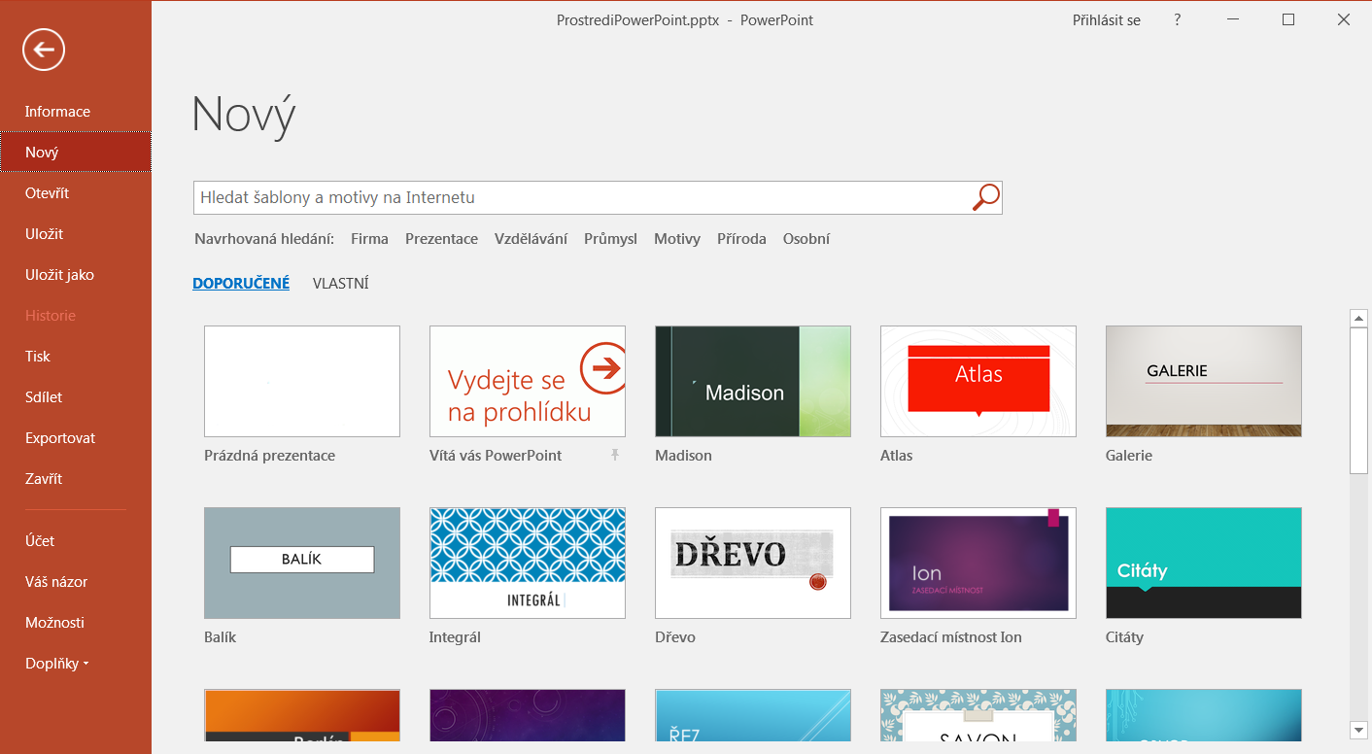Switch to the VLASTNÍ tab
Image resolution: width=1372 pixels, height=754 pixels.
pyautogui.click(x=340, y=284)
